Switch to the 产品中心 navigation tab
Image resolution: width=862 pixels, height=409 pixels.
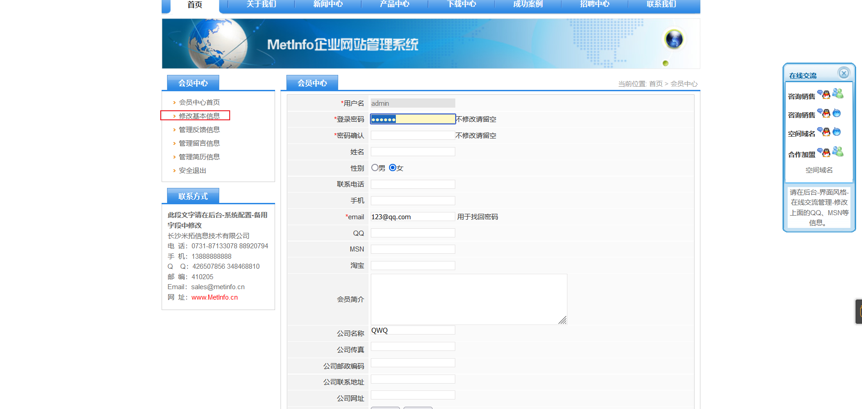click(x=394, y=4)
